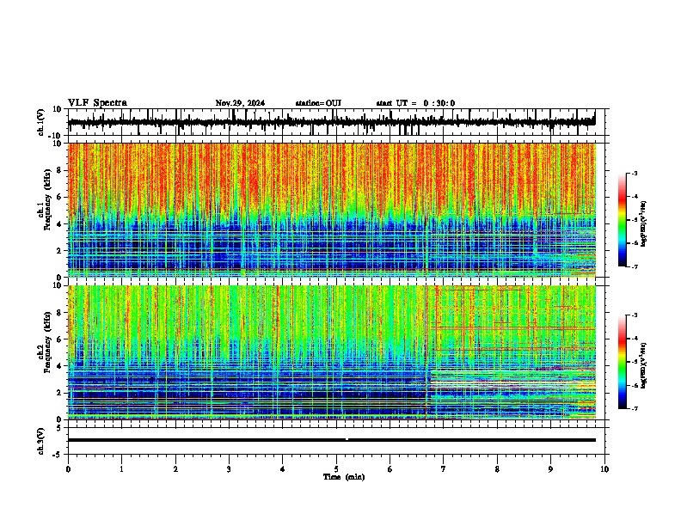Click inside the ch.1 frequency spectrogram
The height and width of the screenshot is (526, 681).
(331, 210)
